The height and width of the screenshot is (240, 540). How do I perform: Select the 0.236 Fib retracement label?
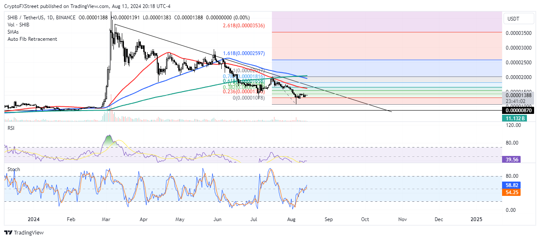point(243,92)
